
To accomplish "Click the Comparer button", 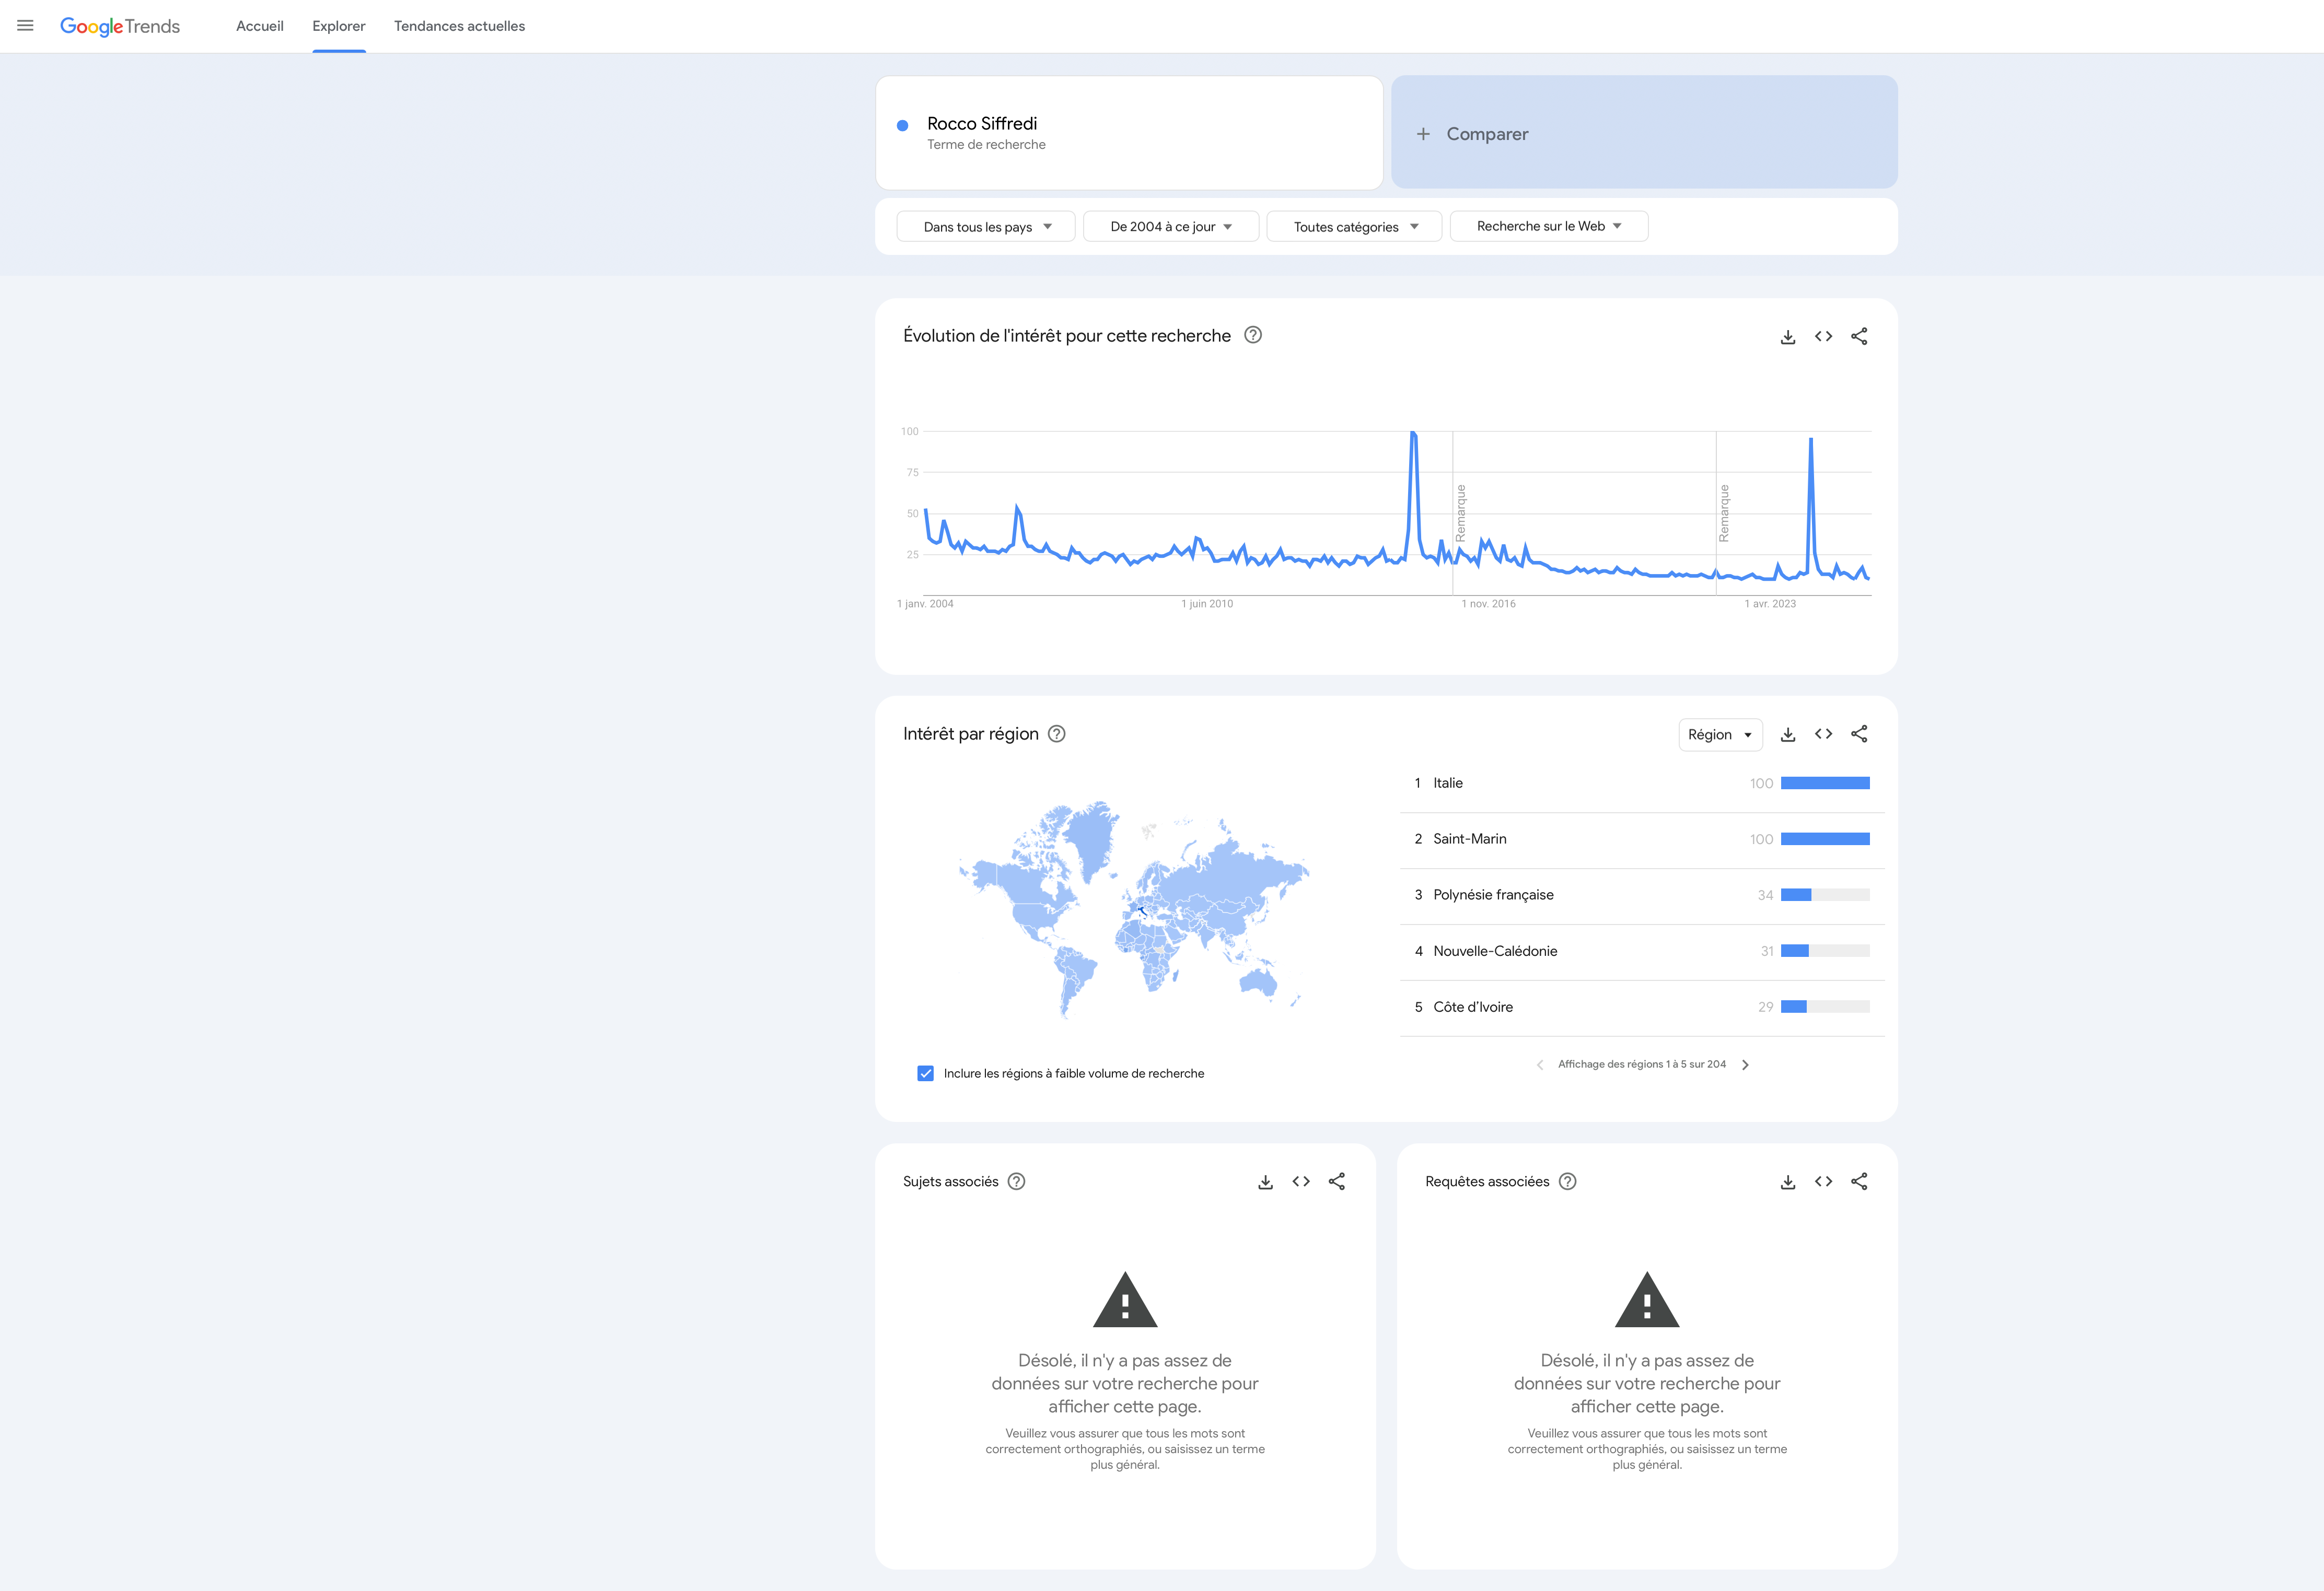I will [1644, 133].
